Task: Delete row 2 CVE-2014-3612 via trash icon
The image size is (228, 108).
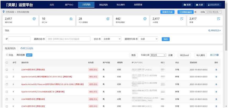Action: 216,77
